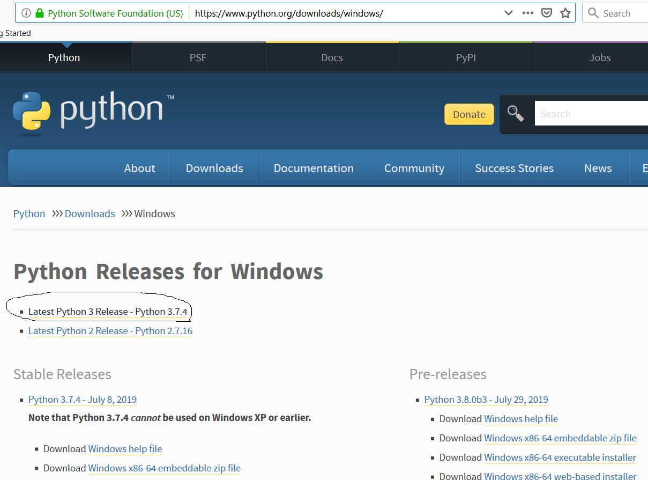This screenshot has width=648, height=480.
Task: Click the Python Releases for Windows heading
Action: (168, 272)
